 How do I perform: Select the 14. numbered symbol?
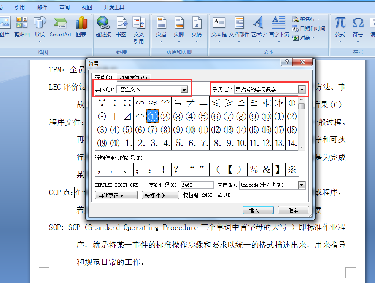tap(292, 143)
